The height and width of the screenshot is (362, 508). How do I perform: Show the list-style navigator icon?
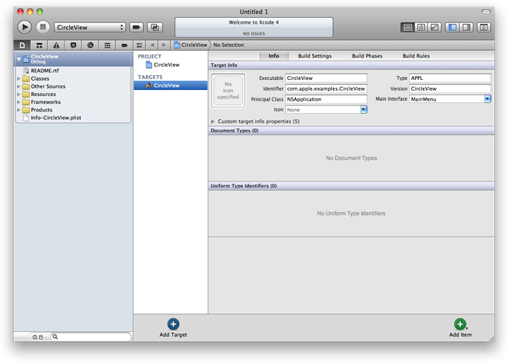[108, 45]
